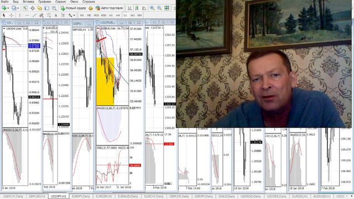Viewport: 354px width, 199px height.
Task: Select the Text Label tool
Action: (63, 15)
